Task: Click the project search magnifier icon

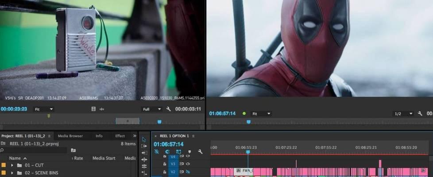Action: tap(2, 150)
